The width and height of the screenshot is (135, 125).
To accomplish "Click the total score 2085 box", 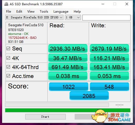I will tap(89, 96).
